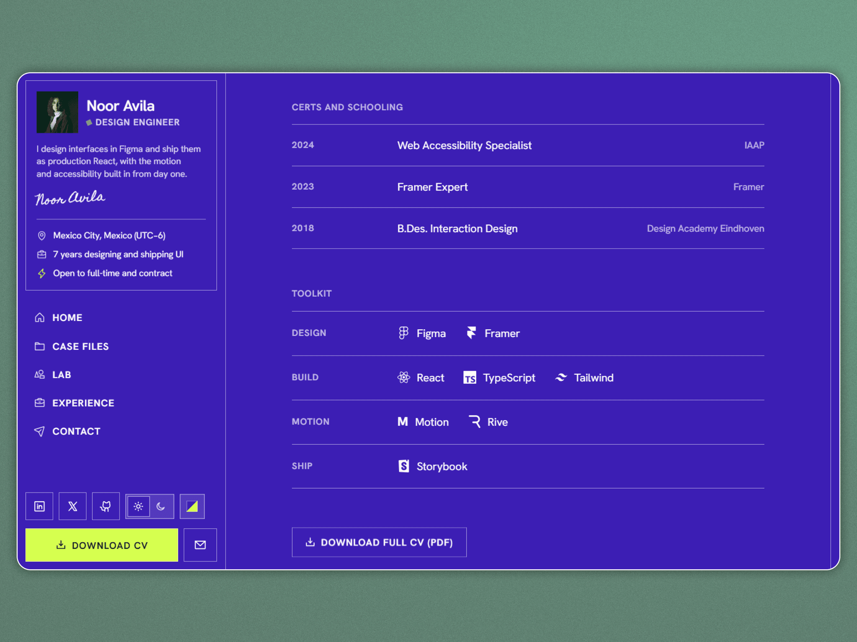The height and width of the screenshot is (642, 857).
Task: Click the Motion M icon
Action: tap(403, 422)
